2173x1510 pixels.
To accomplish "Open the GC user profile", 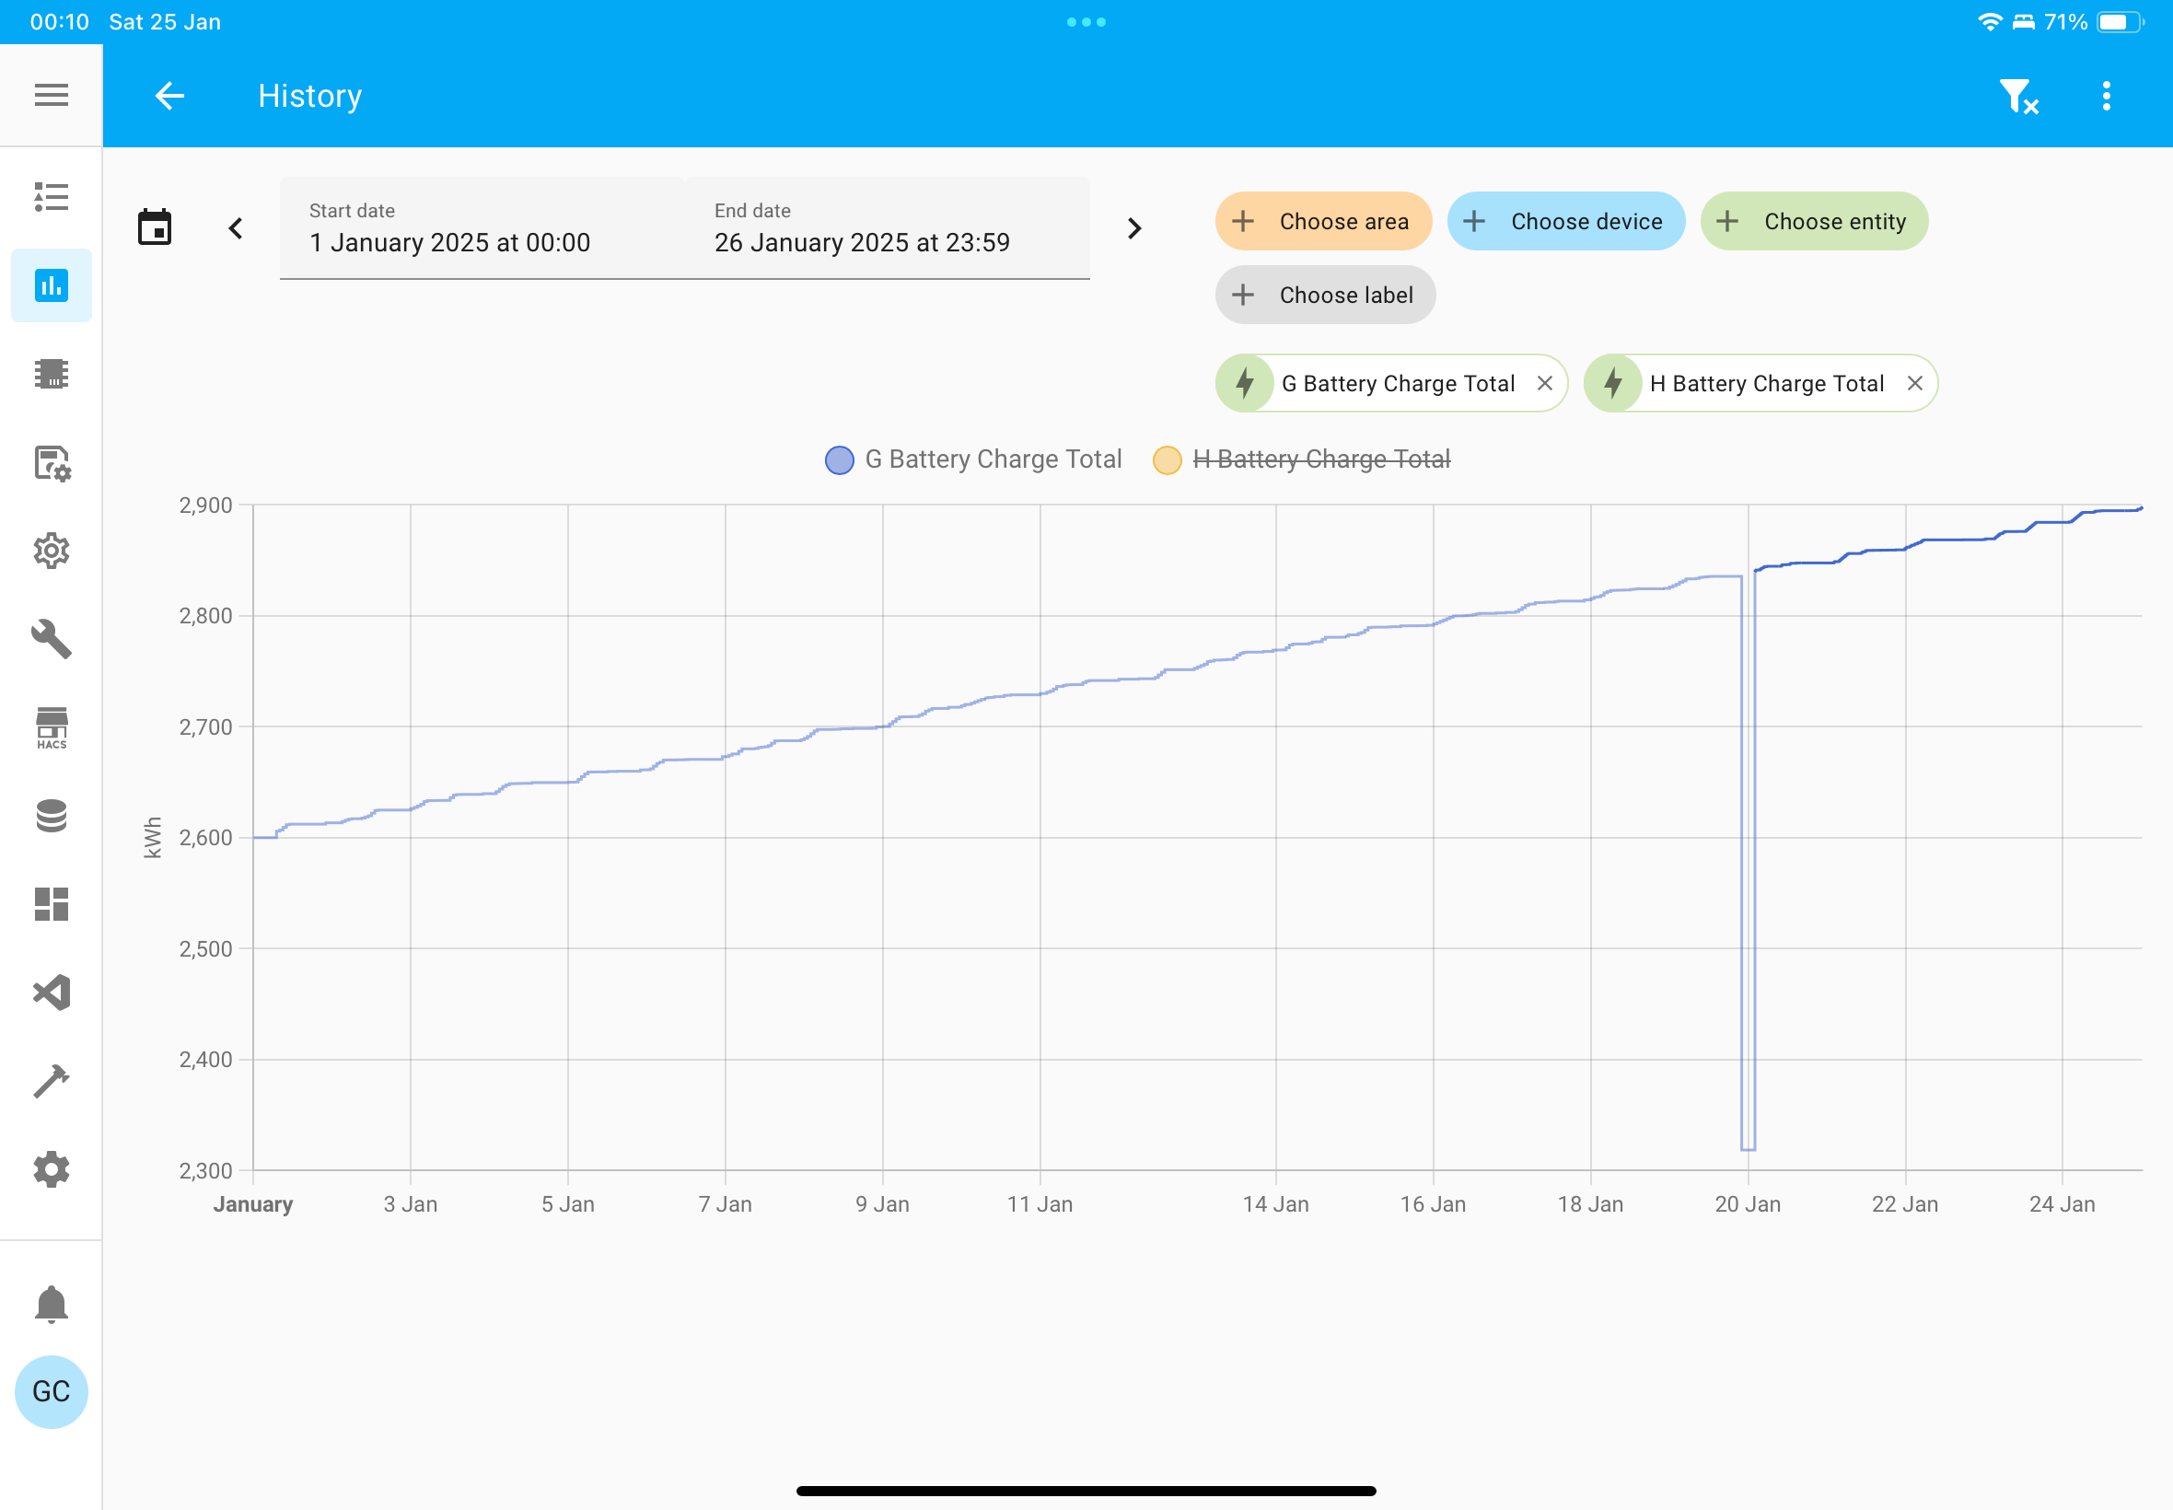I will pyautogui.click(x=51, y=1392).
